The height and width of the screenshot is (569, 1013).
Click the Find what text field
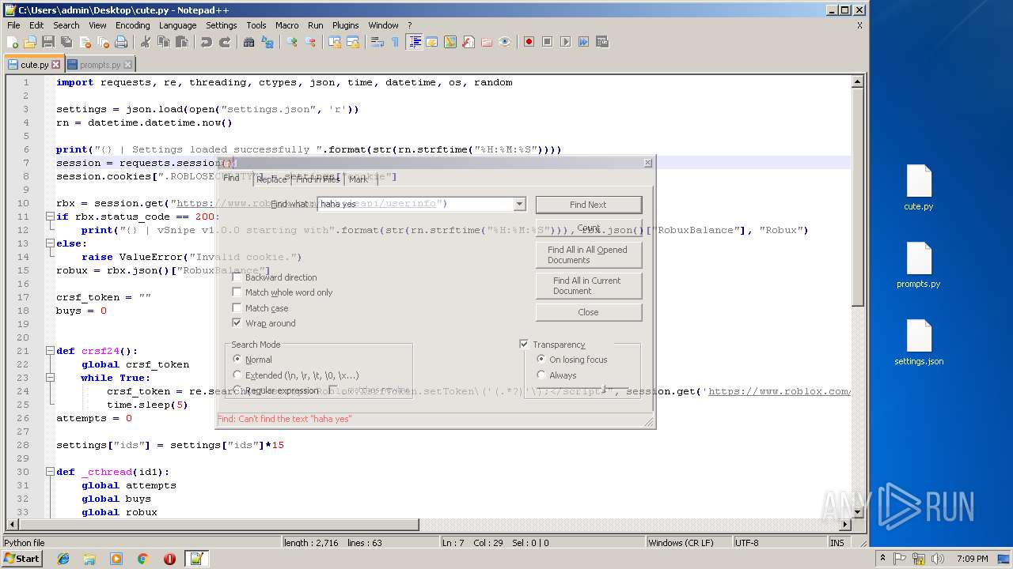coord(415,204)
